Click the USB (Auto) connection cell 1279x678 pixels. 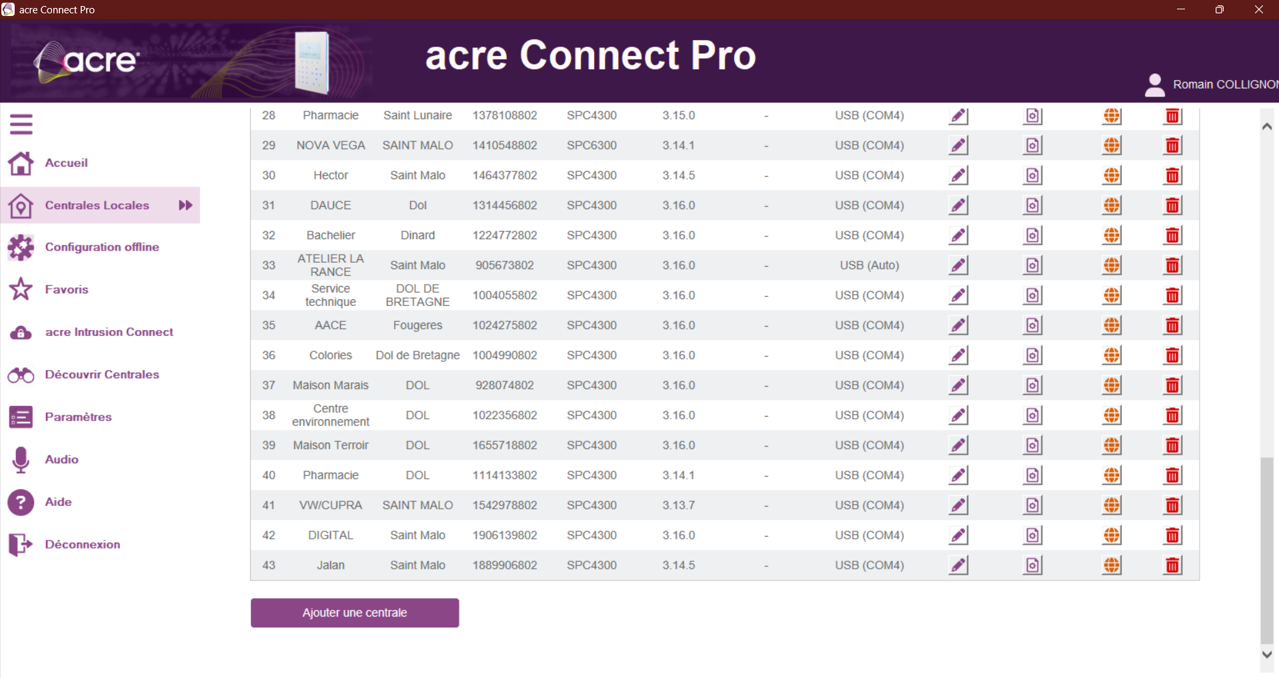870,265
